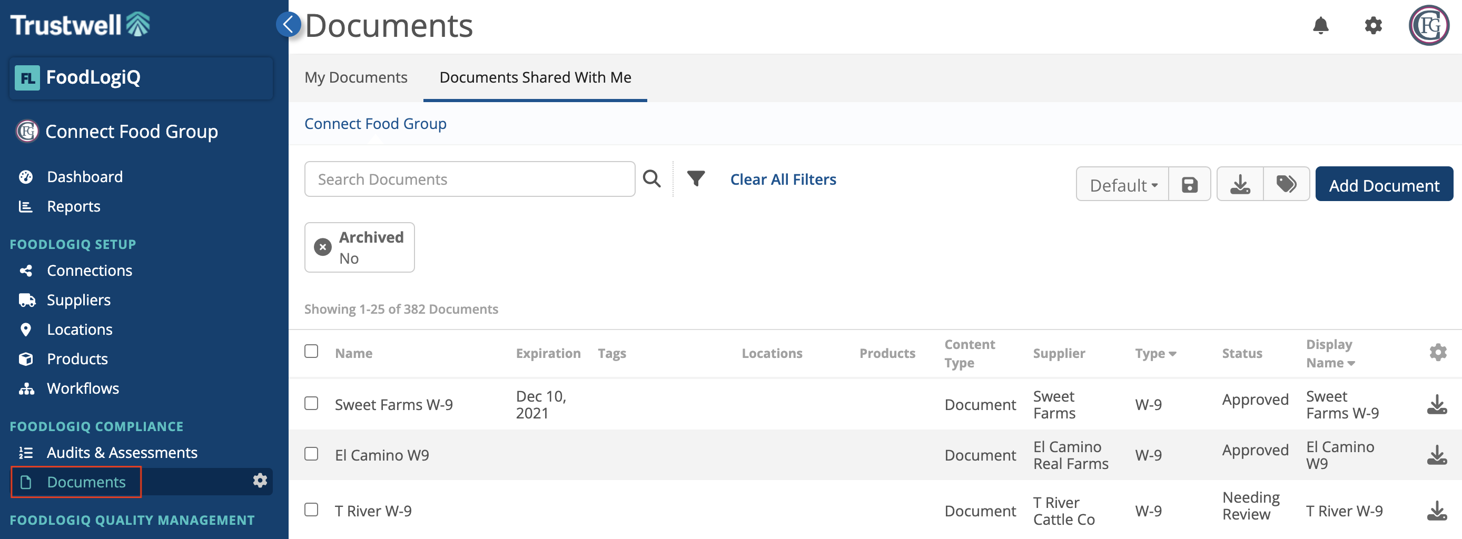
Task: Click the filter funnel icon
Action: coord(696,179)
